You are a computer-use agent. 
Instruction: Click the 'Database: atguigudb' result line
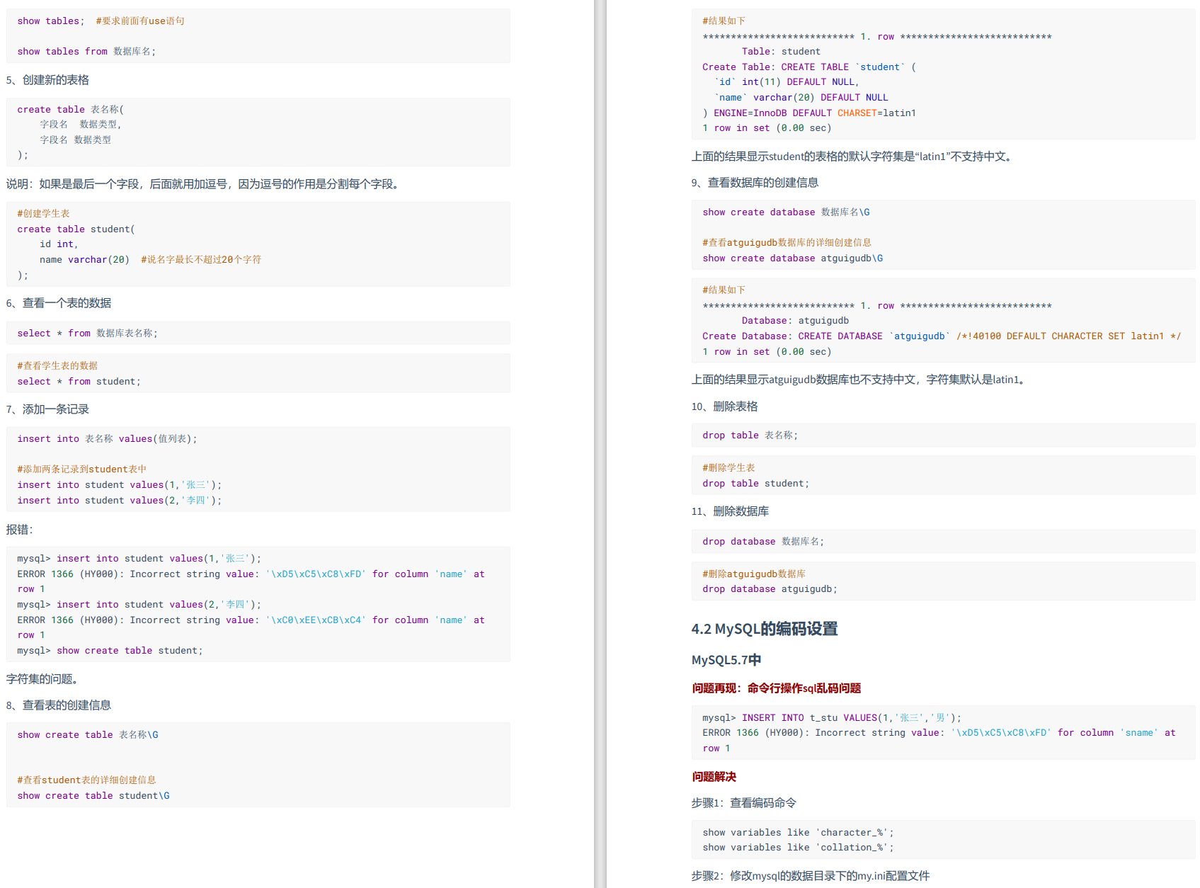795,321
